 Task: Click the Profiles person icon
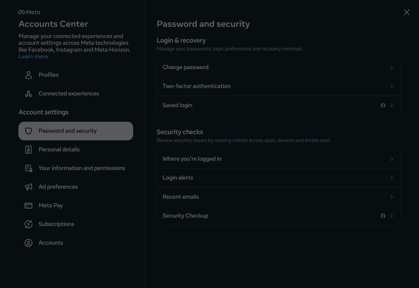(28, 75)
